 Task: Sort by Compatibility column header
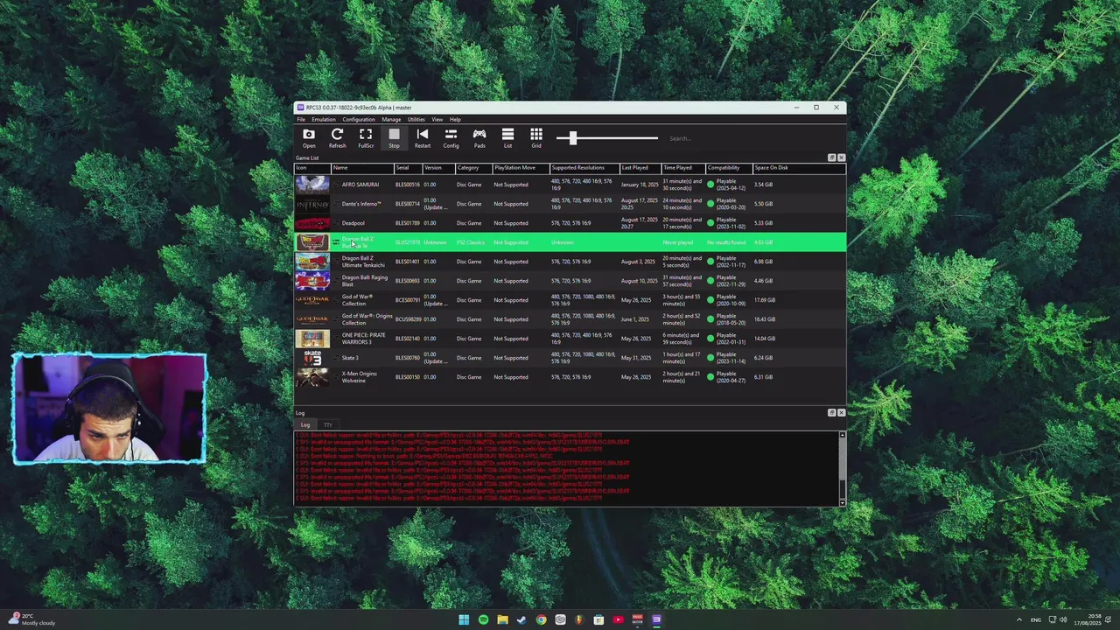729,168
